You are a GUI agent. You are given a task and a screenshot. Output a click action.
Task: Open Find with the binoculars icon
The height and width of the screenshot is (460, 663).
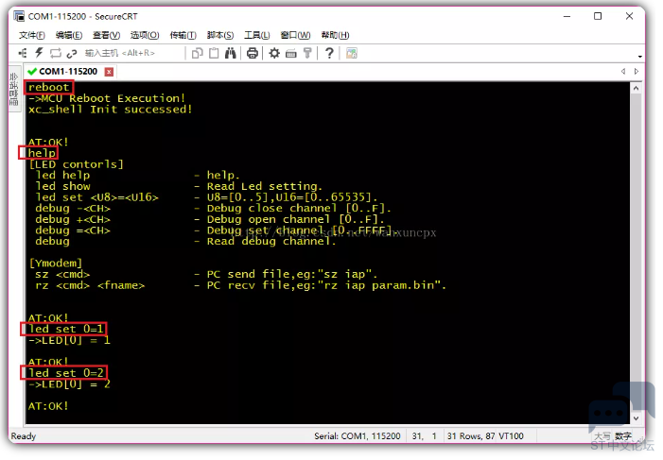230,53
